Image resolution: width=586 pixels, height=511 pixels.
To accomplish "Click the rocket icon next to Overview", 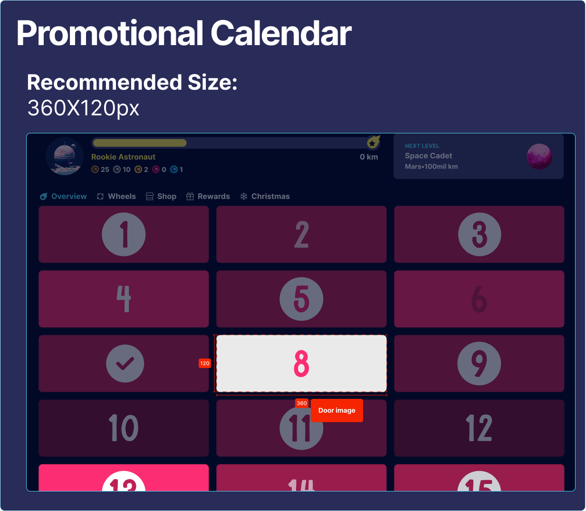I will pyautogui.click(x=44, y=197).
